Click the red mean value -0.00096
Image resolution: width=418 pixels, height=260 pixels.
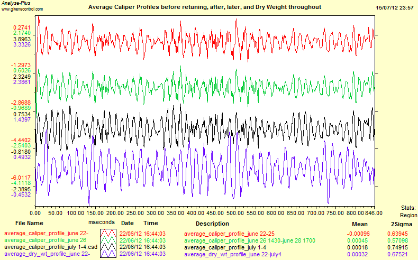tap(358, 234)
